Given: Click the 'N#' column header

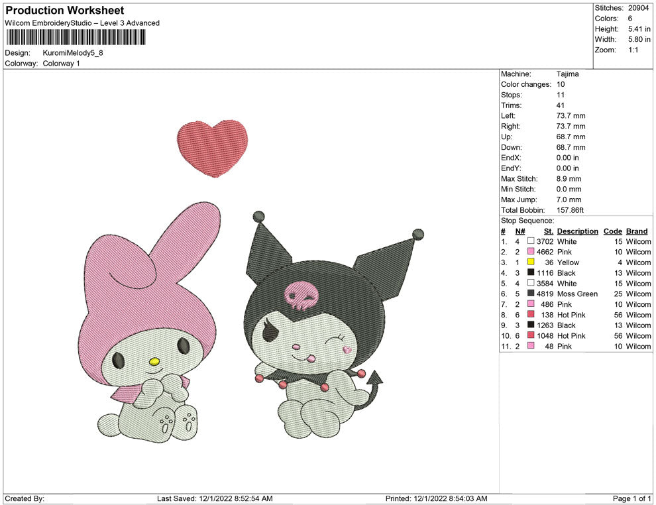Looking at the screenshot, I should pyautogui.click(x=520, y=231).
